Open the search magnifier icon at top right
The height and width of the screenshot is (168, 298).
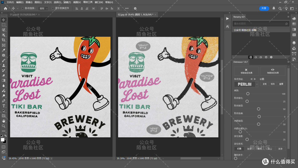[280, 8]
